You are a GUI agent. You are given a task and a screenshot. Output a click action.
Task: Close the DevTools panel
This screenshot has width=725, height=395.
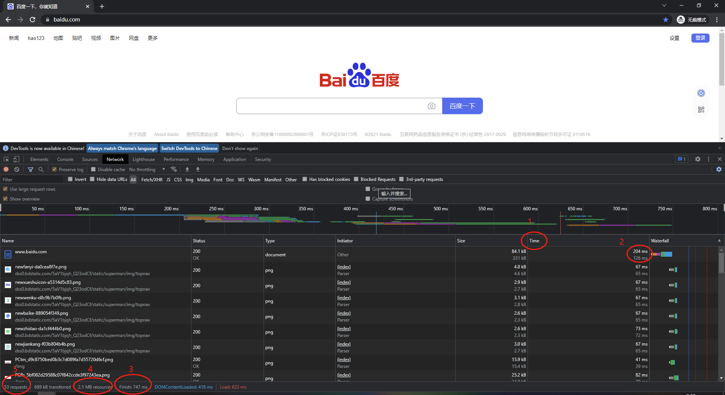[x=720, y=159]
